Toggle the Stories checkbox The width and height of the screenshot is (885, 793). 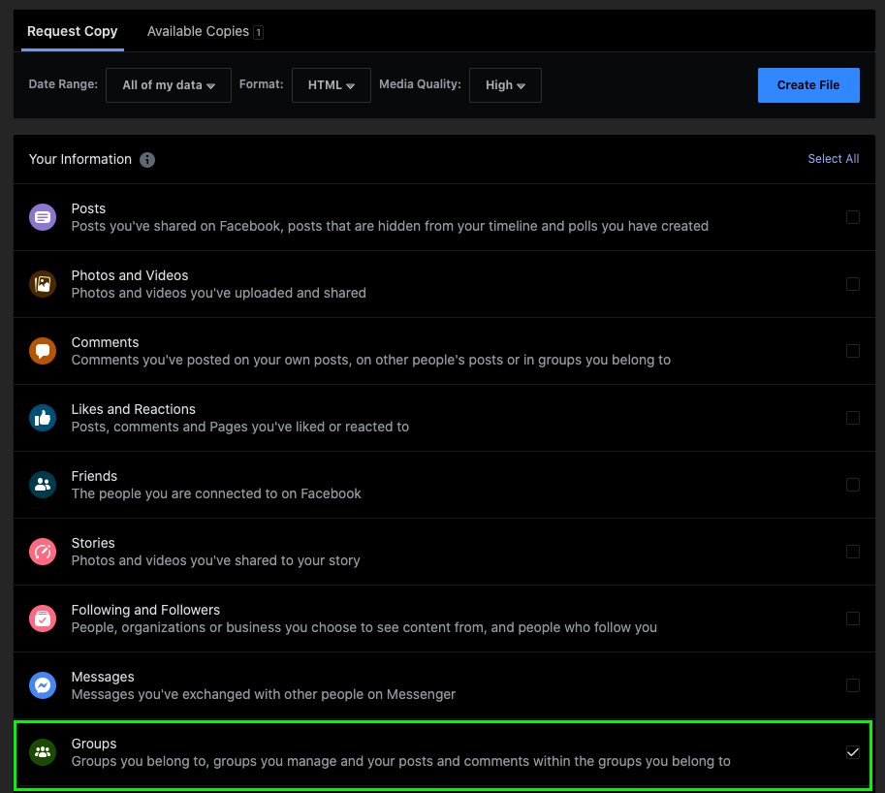pyautogui.click(x=853, y=552)
